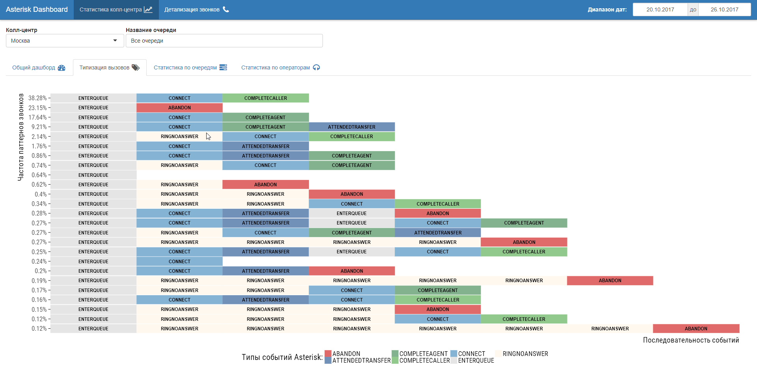Viewport: 757px width, 384px height.
Task: Click the 0.25% axis label
Action: (x=39, y=252)
